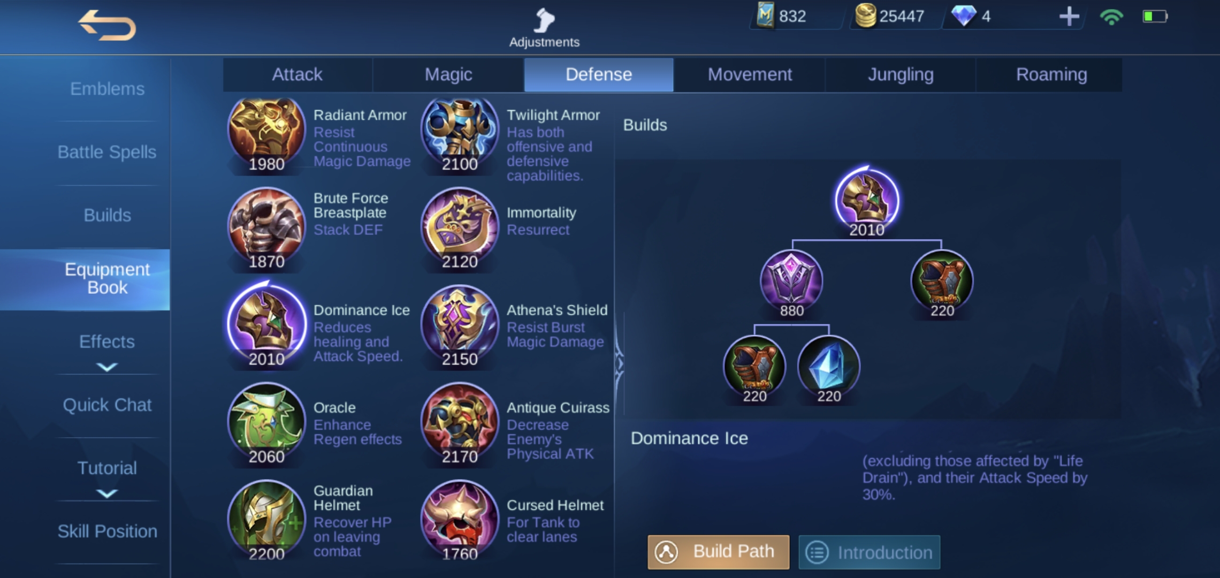Click the Introduction button

pyautogui.click(x=870, y=552)
